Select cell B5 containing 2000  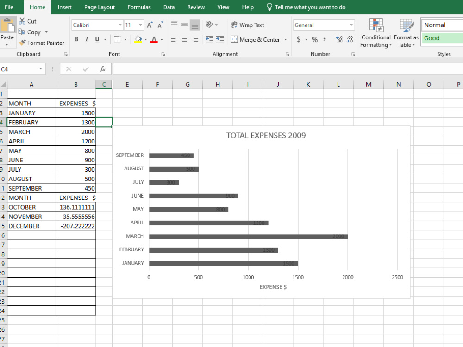point(76,131)
